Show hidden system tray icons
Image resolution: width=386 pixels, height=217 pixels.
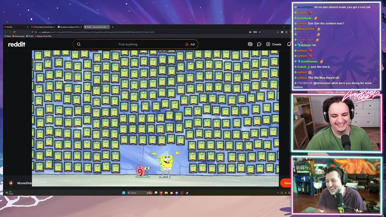click(278, 193)
